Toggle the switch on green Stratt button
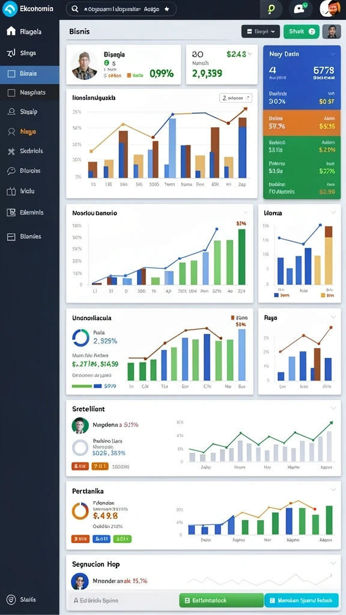This screenshot has height=615, width=346. [x=312, y=32]
